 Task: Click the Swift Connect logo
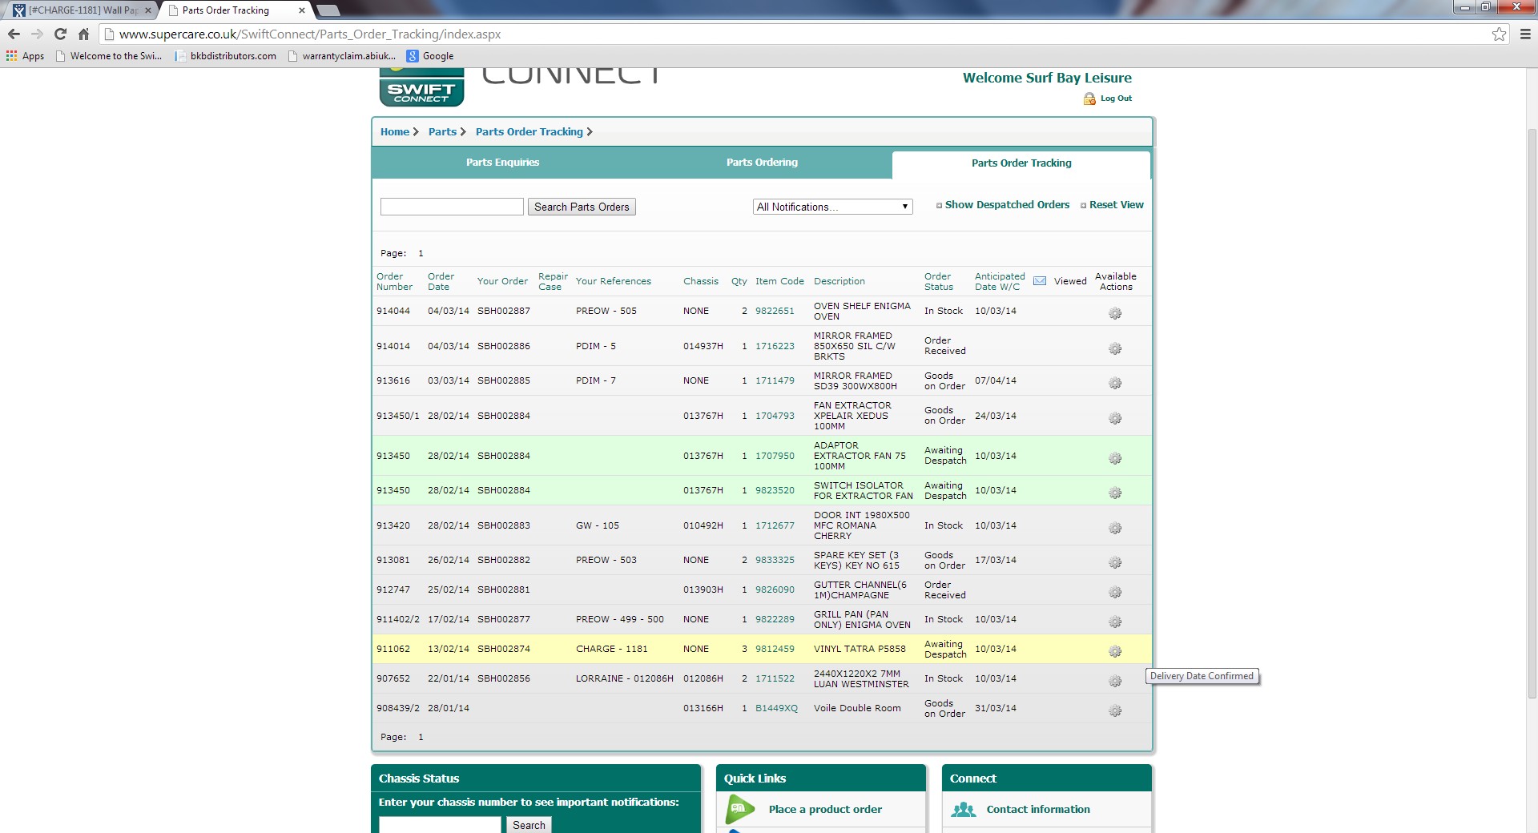point(421,91)
